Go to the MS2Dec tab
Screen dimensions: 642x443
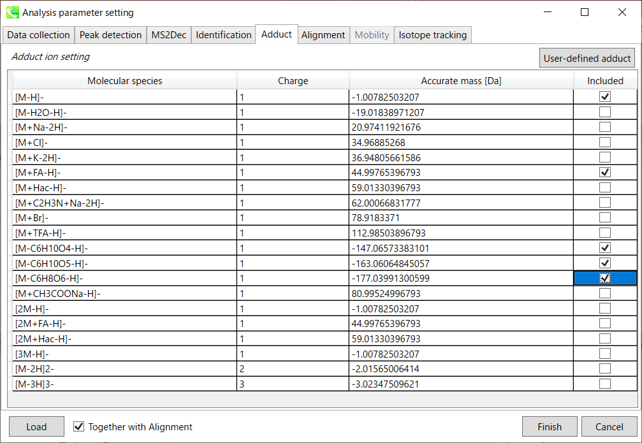coord(169,35)
